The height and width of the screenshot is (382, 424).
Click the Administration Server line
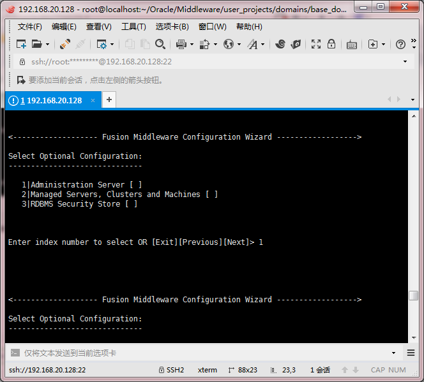click(82, 185)
